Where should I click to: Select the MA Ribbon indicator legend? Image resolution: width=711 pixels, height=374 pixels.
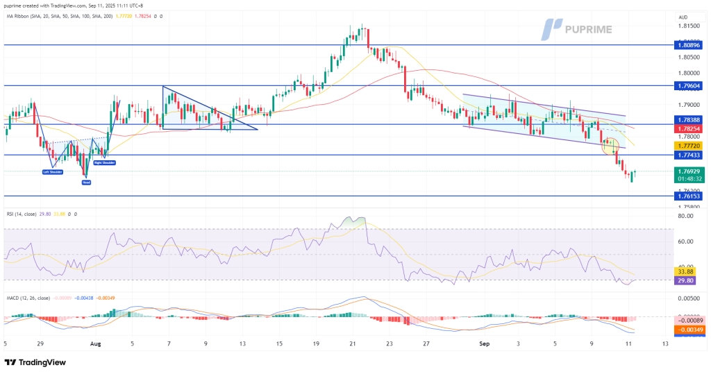pyautogui.click(x=60, y=17)
